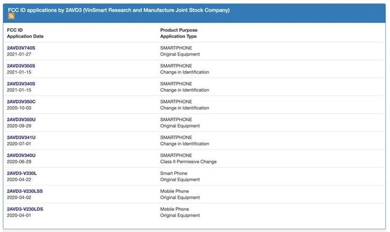This screenshot has width=390, height=232.
Task: Click the 'Application Date' column header
Action: (25, 36)
